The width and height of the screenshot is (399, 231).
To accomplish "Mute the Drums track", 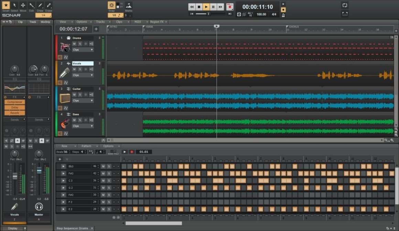I will [x=75, y=43].
